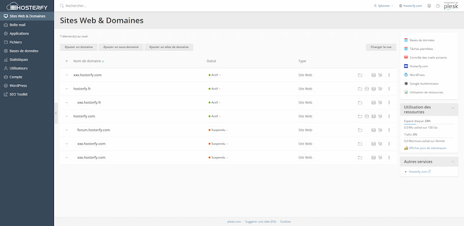Open Hosterfy.com link under Autres services
This screenshot has width=464, height=226.
419,172
